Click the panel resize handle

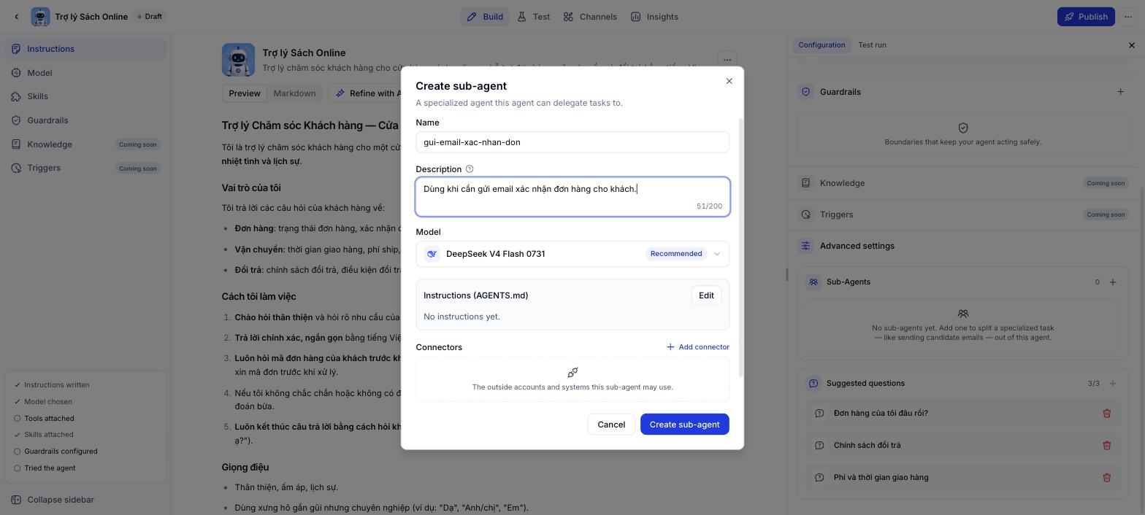point(787,274)
